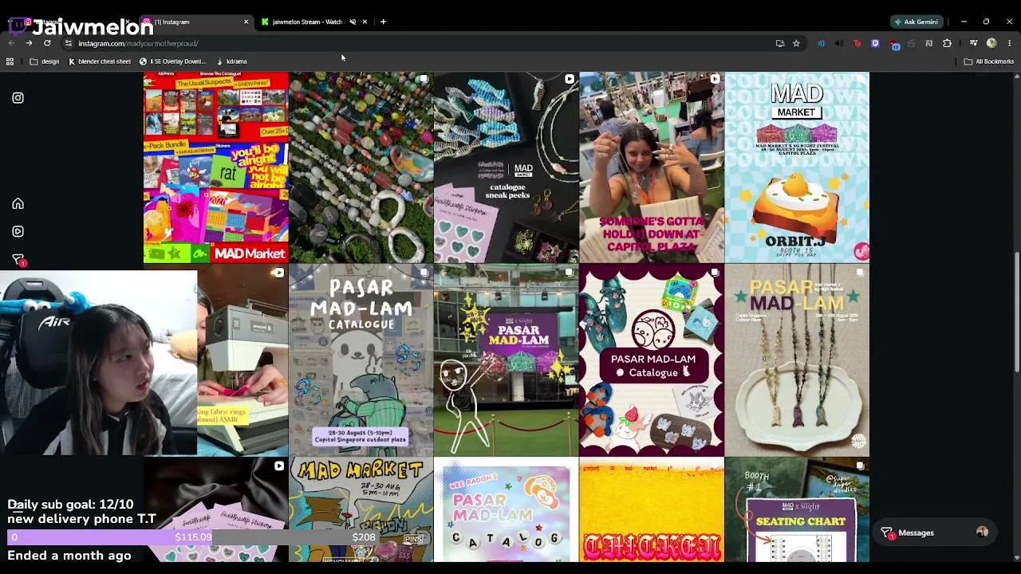Open a new browser tab
This screenshot has width=1021, height=574.
point(383,22)
